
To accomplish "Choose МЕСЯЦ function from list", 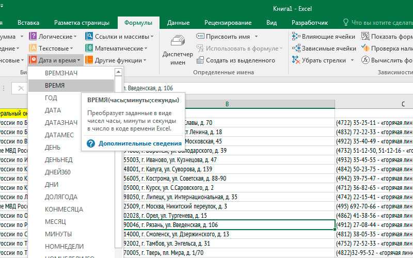I will [71, 221].
